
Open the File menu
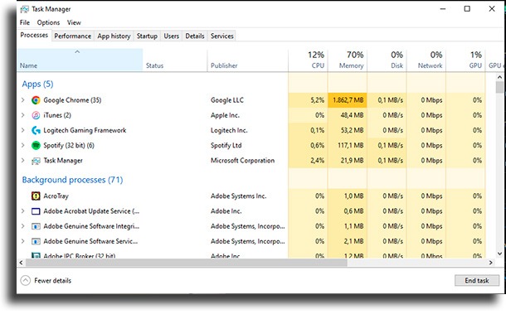click(x=25, y=22)
